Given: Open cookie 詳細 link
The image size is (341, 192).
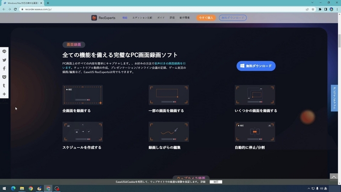Looking at the screenshot, I should point(203,182).
